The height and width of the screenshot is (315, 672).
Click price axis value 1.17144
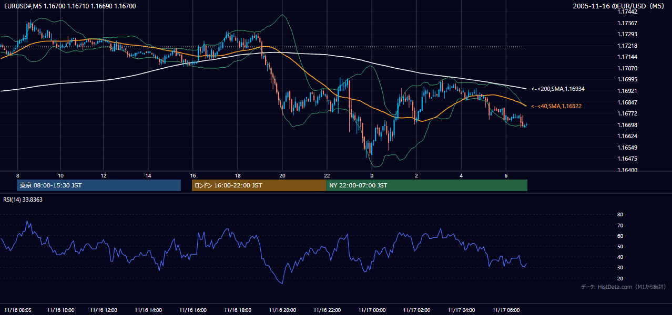[x=627, y=57]
